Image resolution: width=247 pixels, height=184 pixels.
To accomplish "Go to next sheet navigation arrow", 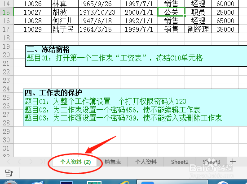I will point(31,162).
